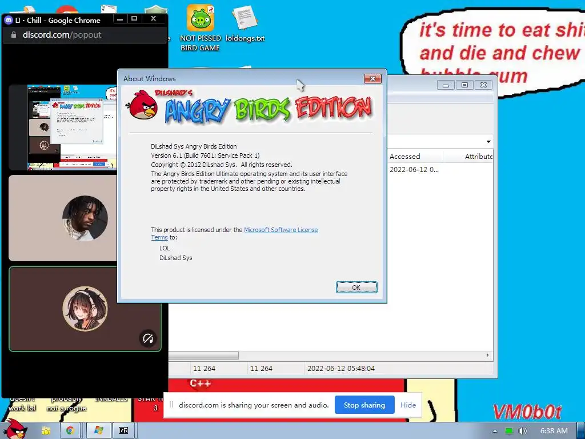Sort by the Accessed column header

415,157
